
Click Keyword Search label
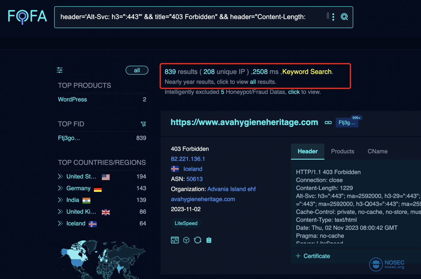(x=307, y=72)
